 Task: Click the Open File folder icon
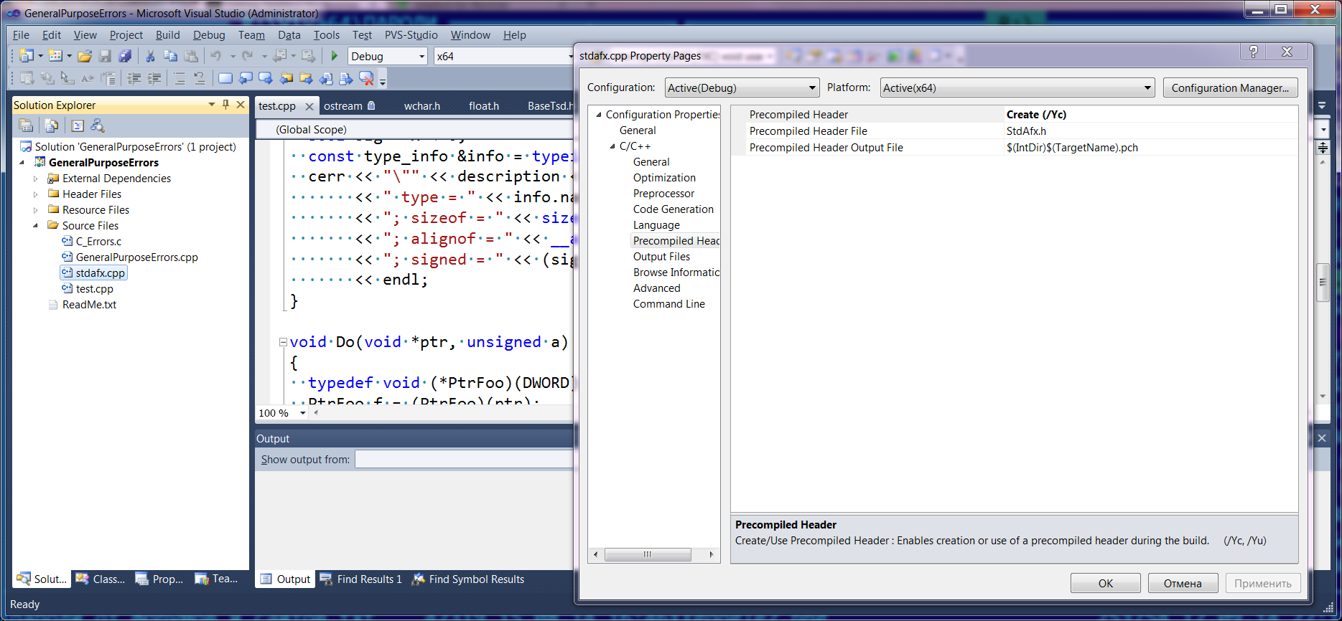85,56
